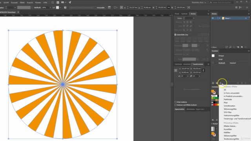Open Kontur panel options menu
Viewport: 251px width, 141px height.
click(208, 14)
